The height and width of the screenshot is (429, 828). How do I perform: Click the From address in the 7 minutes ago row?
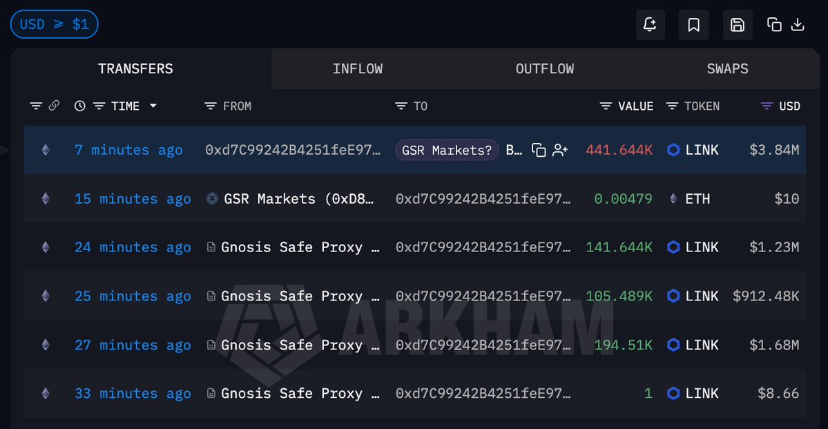(x=293, y=150)
